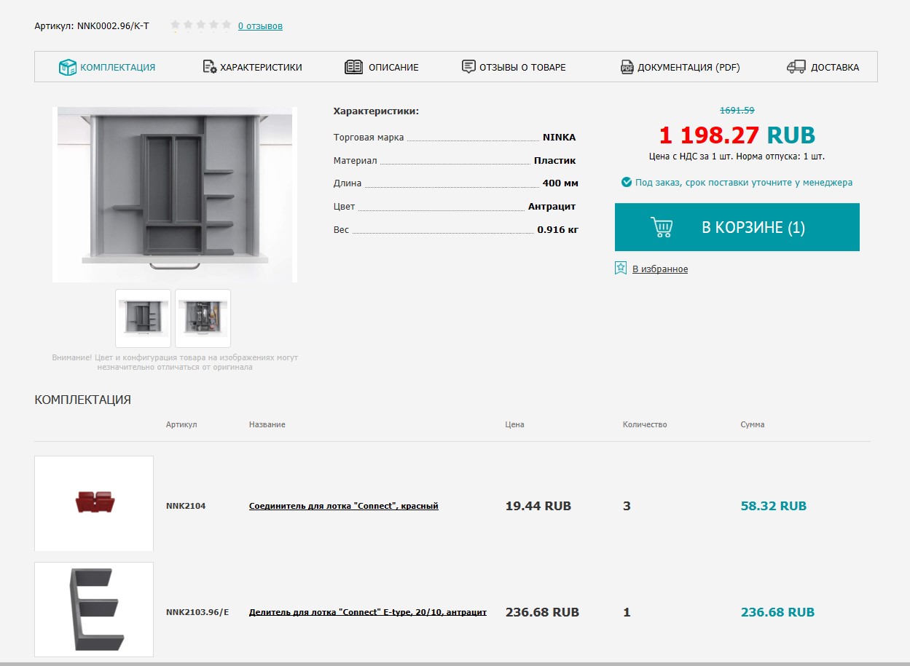Click the shopping cart icon on button
The height and width of the screenshot is (666, 910).
[662, 227]
